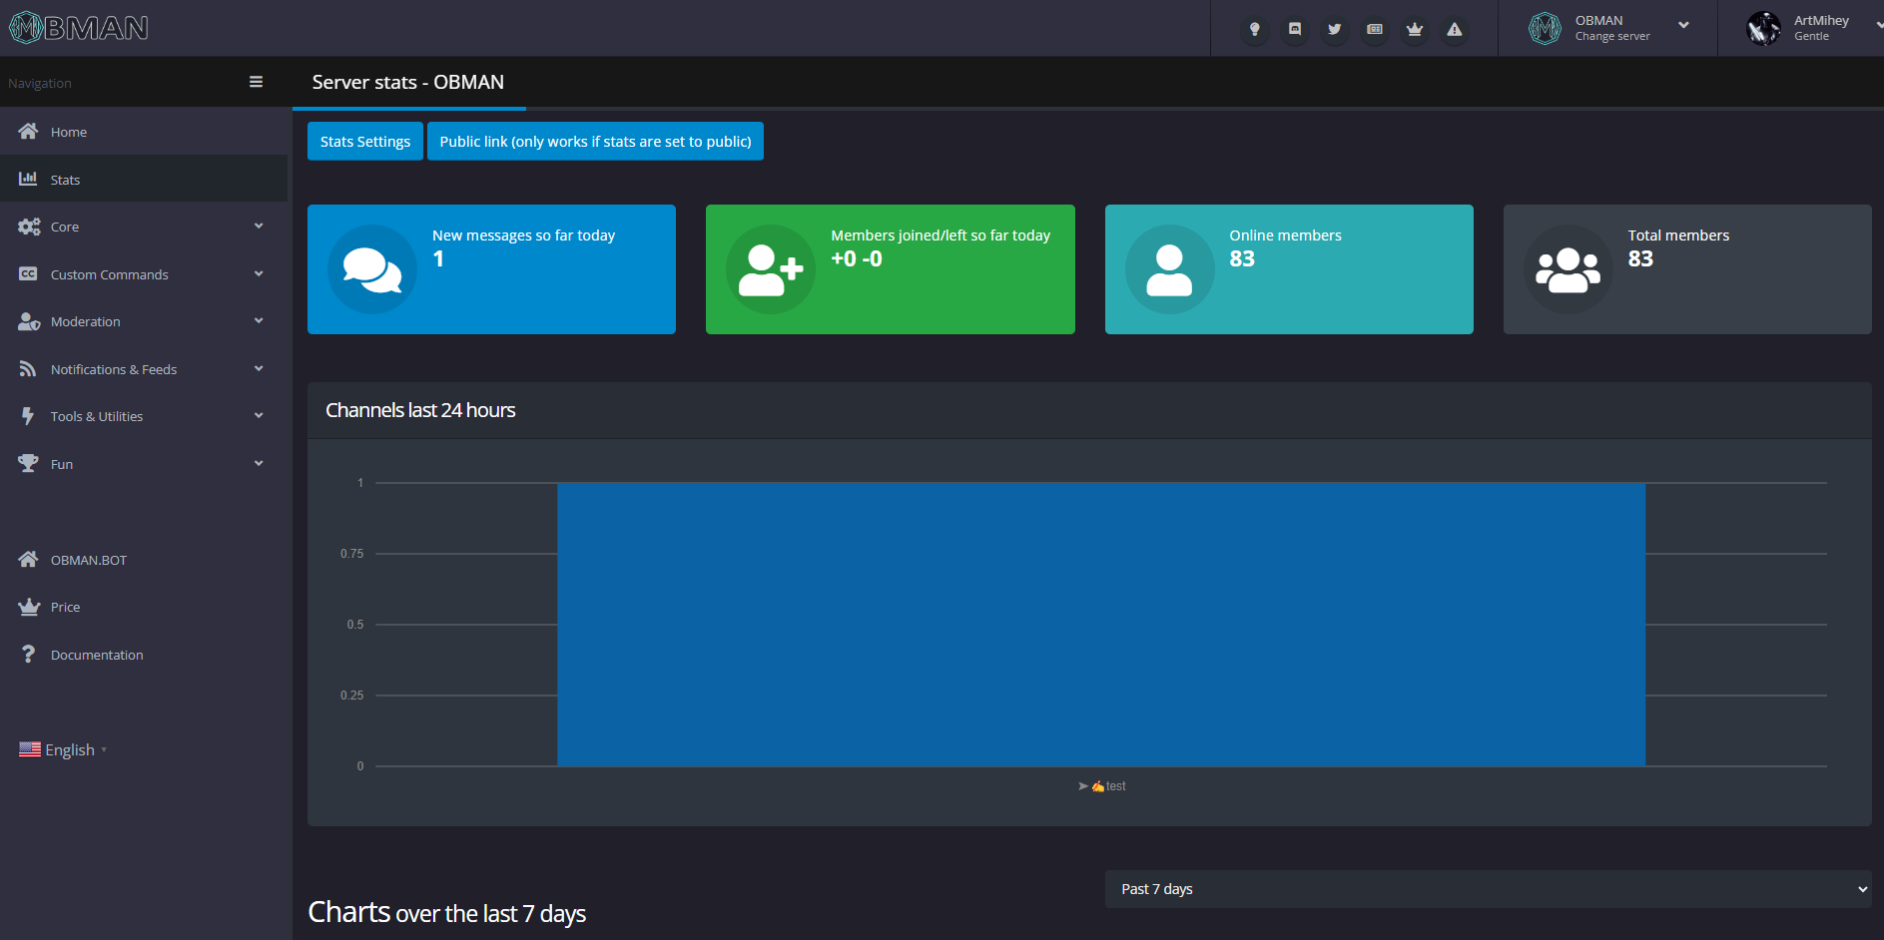Click the Members joined/left user-plus icon
Viewport: 1884px width, 940px height.
pos(771,269)
